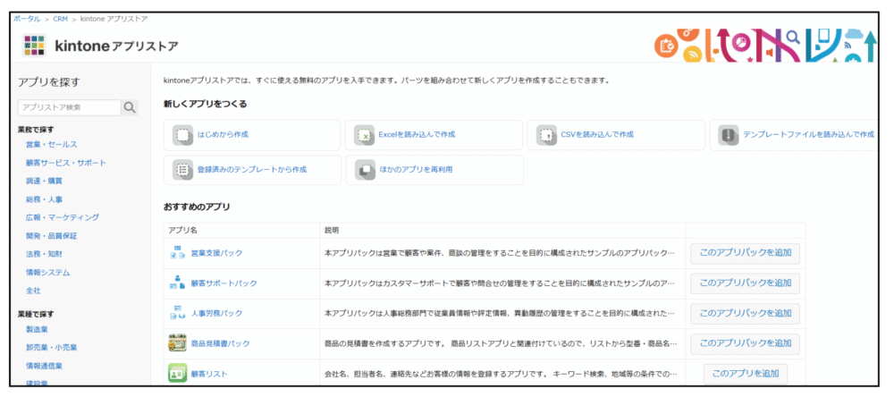894x397 pixels.
Task: Select 情報システム category
Action: point(48,273)
